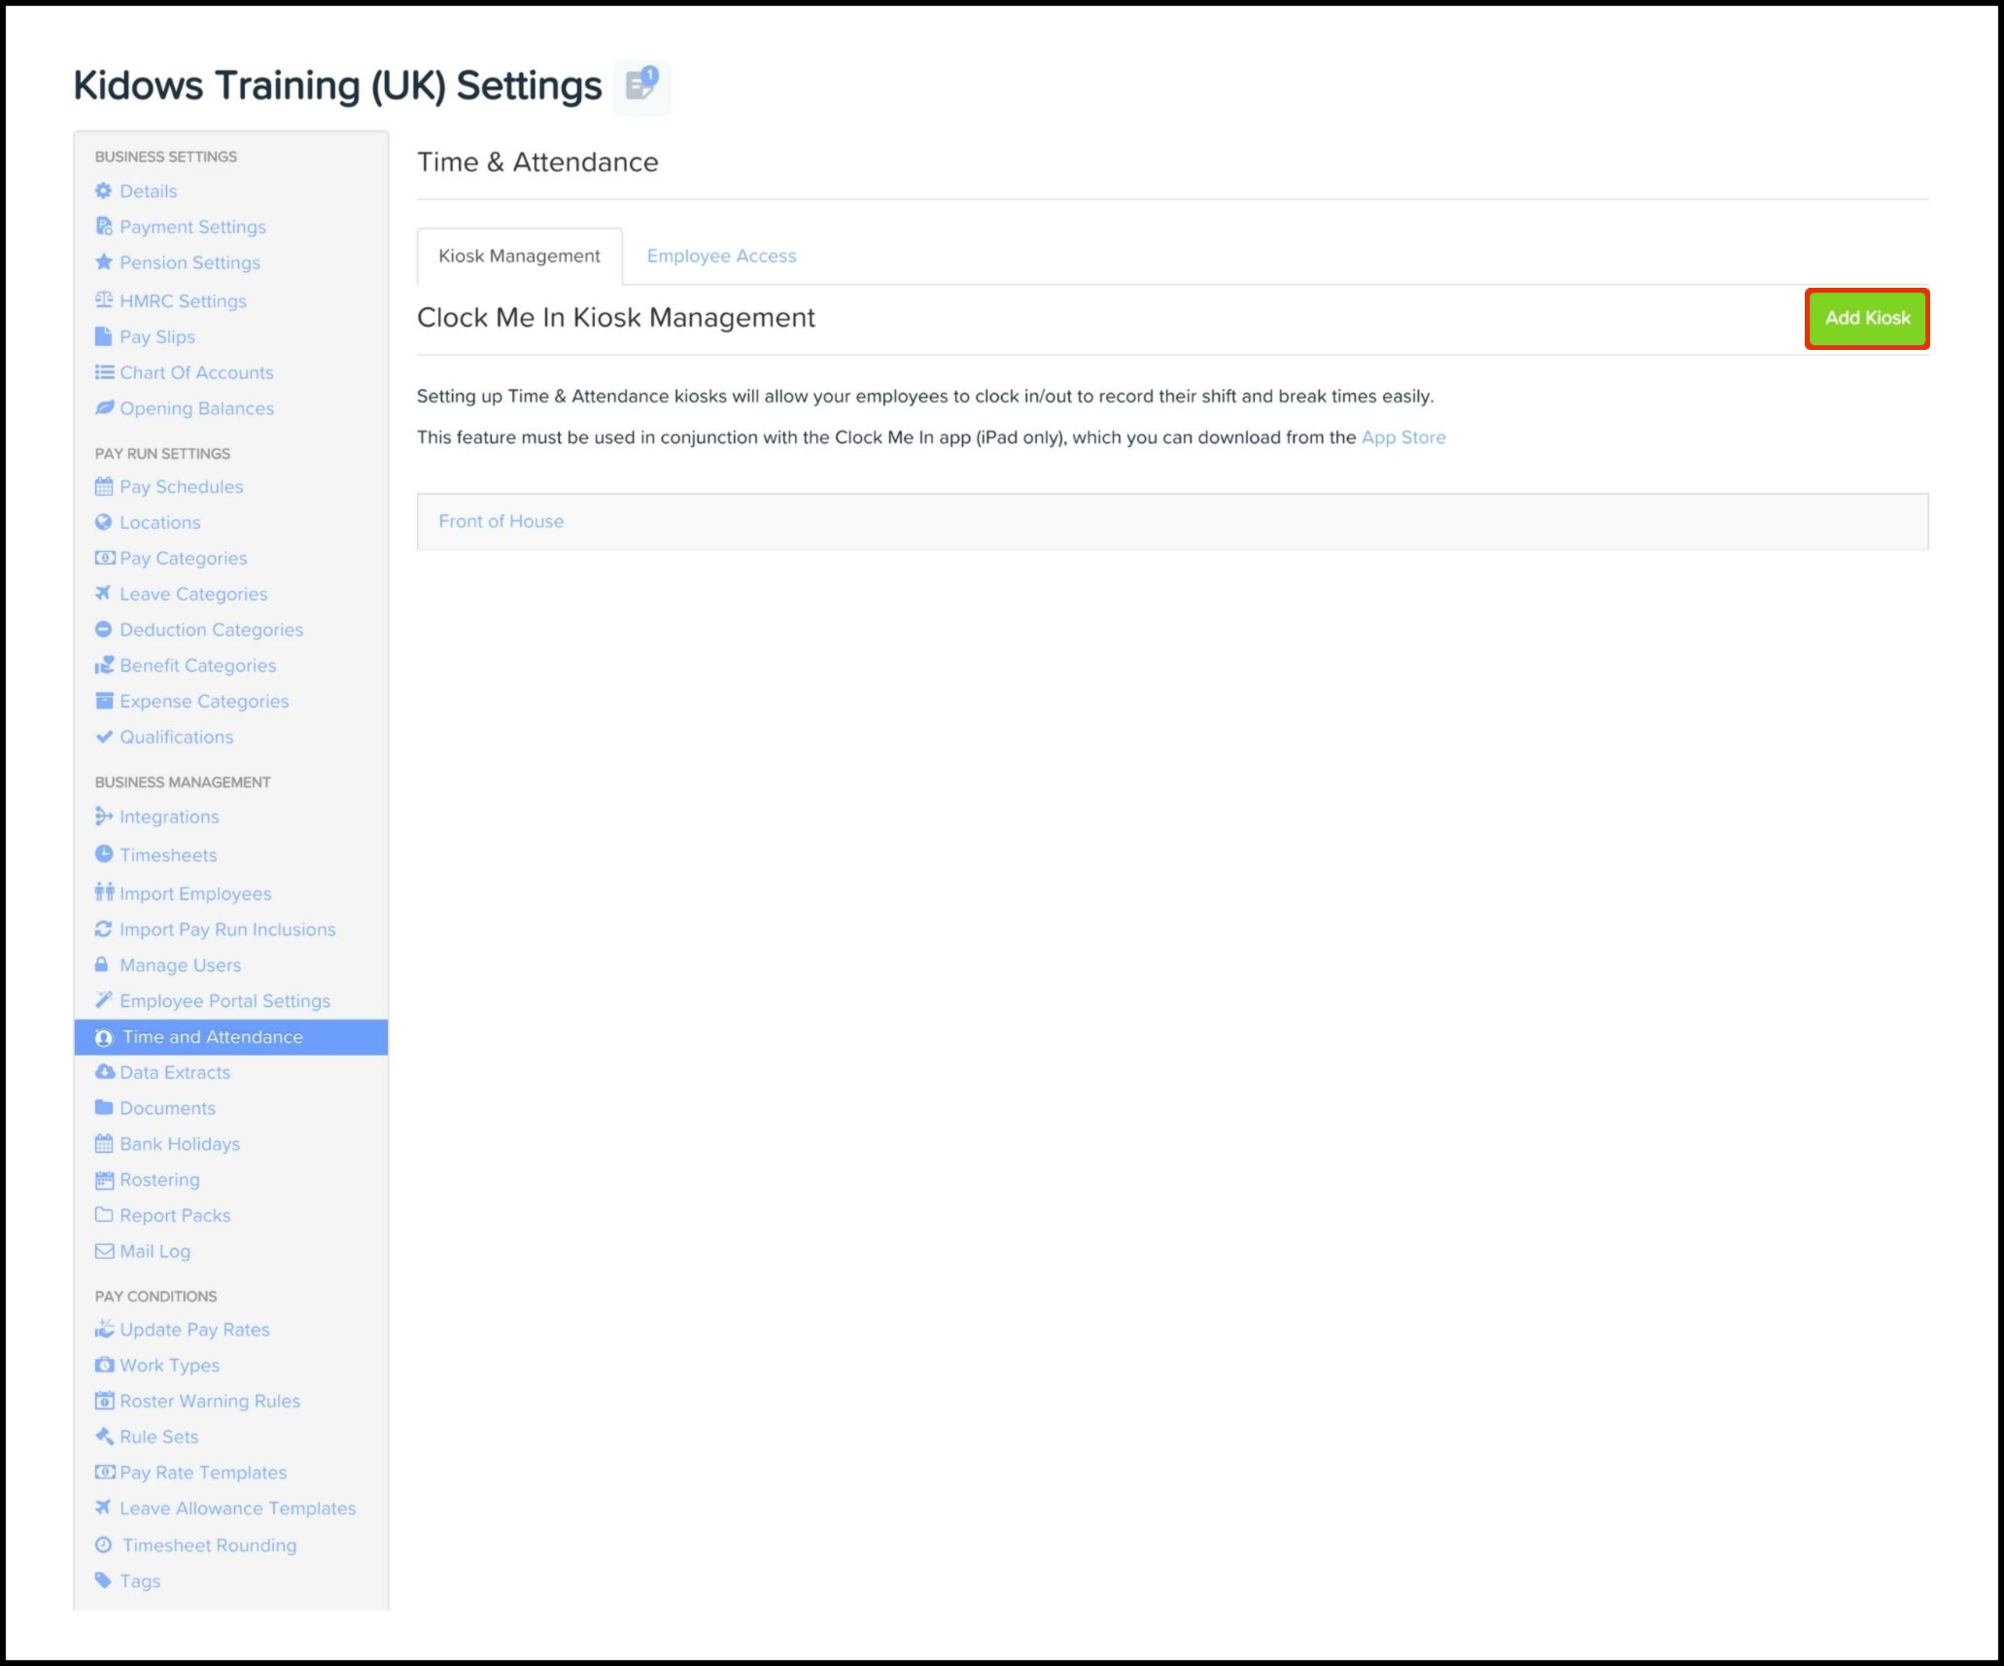Click the hammer icon beside Rule Sets

(x=104, y=1437)
